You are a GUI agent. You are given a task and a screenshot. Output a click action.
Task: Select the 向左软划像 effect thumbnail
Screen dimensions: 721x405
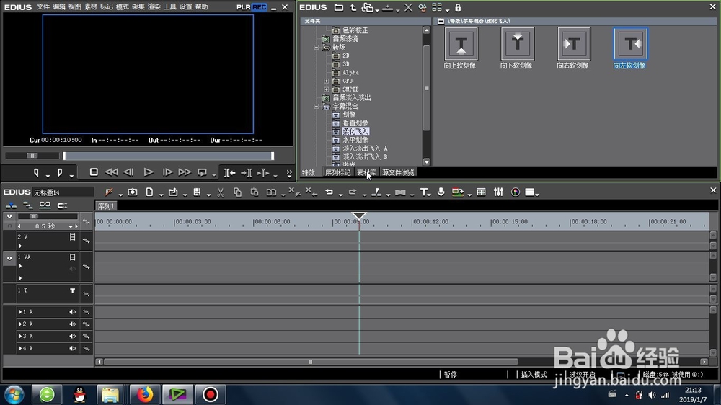coord(630,44)
